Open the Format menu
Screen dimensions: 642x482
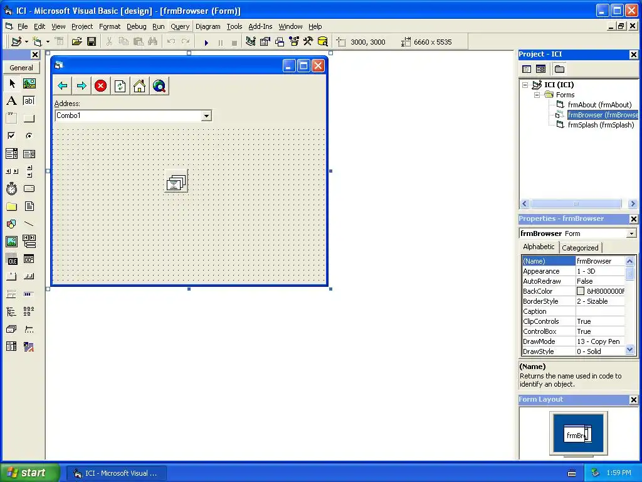[110, 26]
